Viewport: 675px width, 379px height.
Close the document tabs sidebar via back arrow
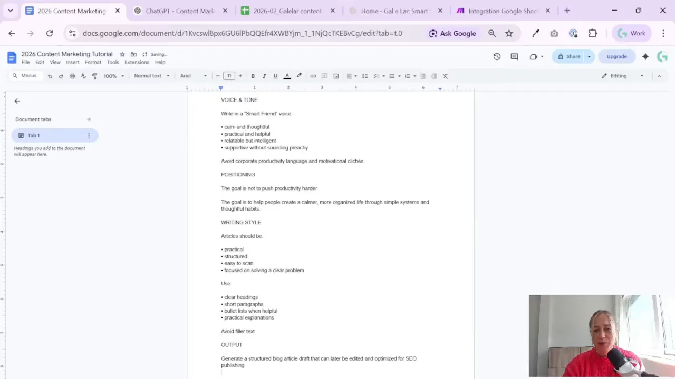17,101
